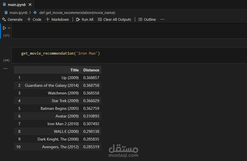The image size is (247, 161).
Task: Click distance value 0.368857
Action: click(91, 78)
